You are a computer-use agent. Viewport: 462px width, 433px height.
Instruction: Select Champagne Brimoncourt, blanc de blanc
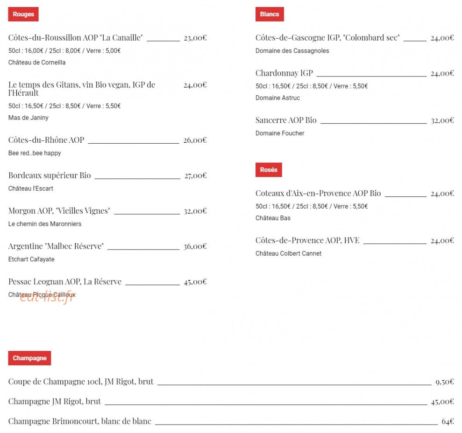click(x=79, y=421)
